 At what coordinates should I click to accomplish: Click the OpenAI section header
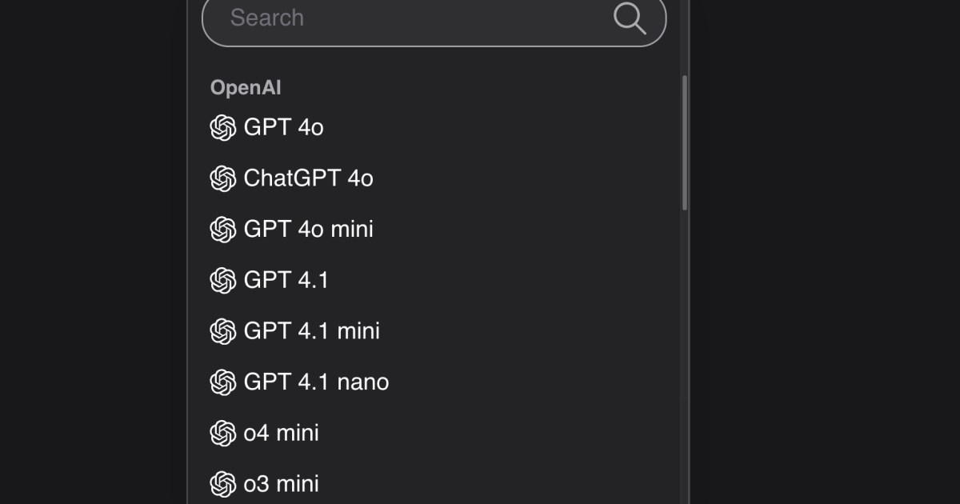pos(246,88)
